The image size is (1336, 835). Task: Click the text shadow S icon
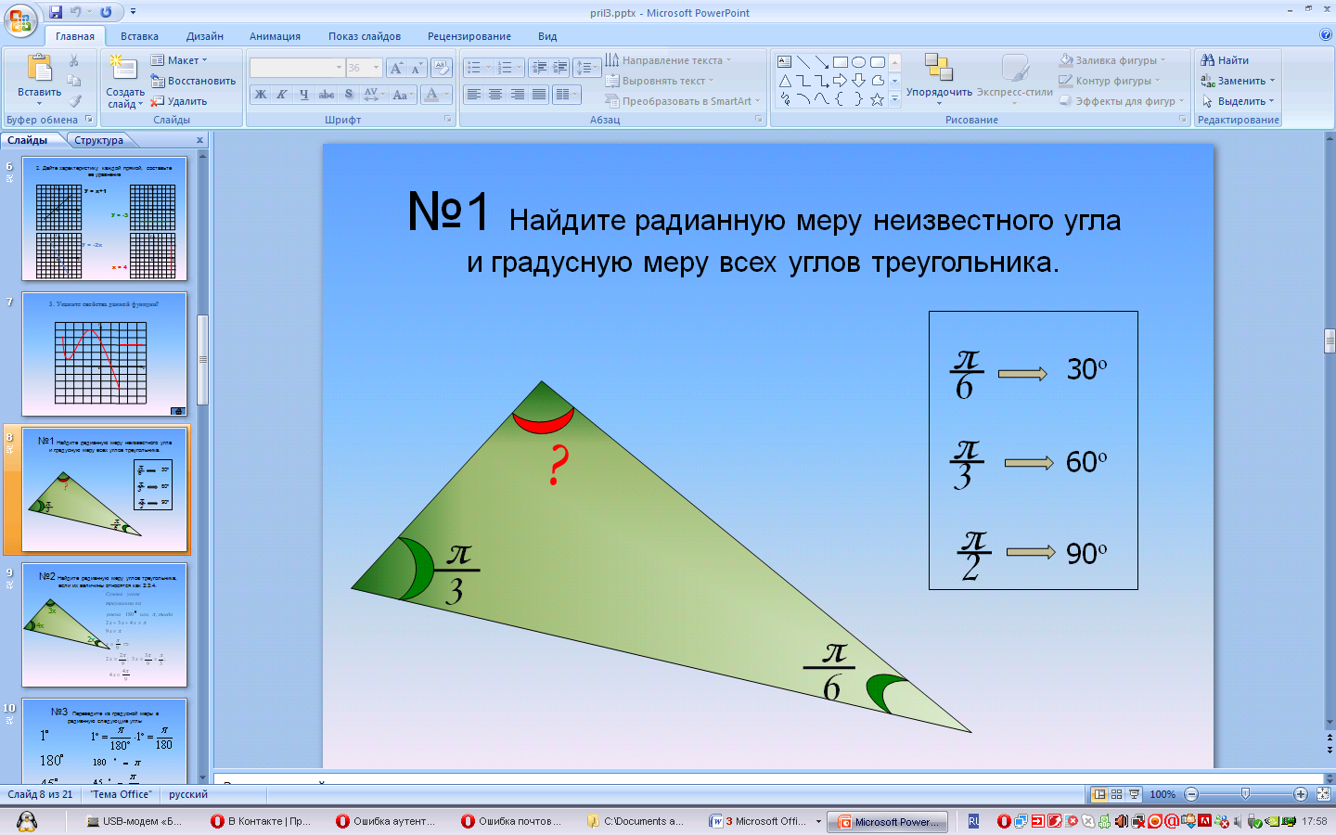(349, 95)
